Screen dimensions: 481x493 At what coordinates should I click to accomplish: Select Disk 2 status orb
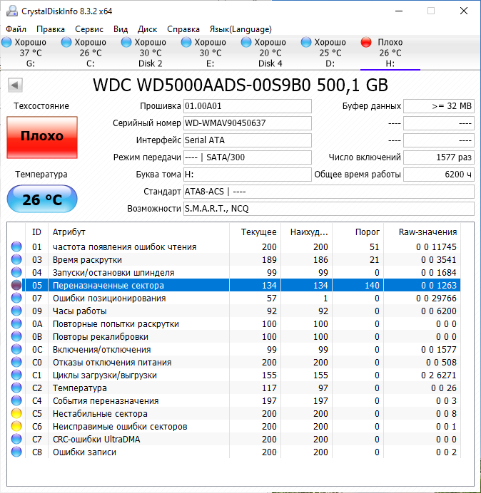(x=126, y=42)
